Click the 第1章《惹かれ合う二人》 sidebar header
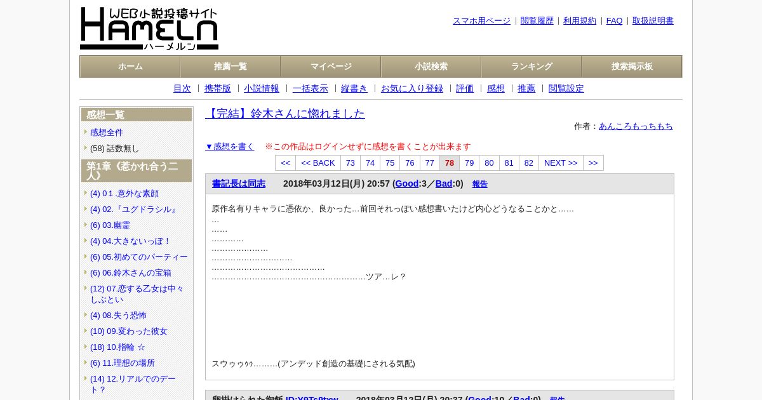Viewport: 762px width, 400px height. (137, 171)
